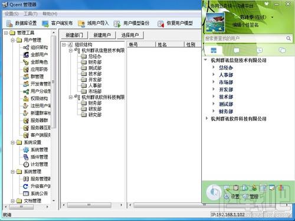Collapse the 组织结构 root in the org tree
This screenshot has width=295, height=221.
point(64,45)
